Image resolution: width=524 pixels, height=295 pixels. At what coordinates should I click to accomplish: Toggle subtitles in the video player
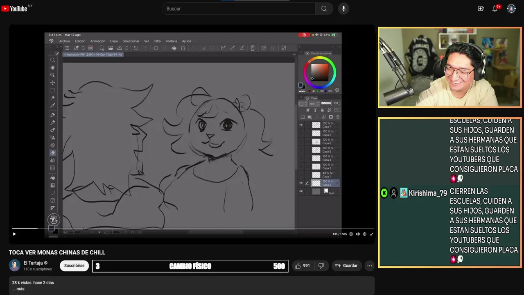(x=351, y=234)
